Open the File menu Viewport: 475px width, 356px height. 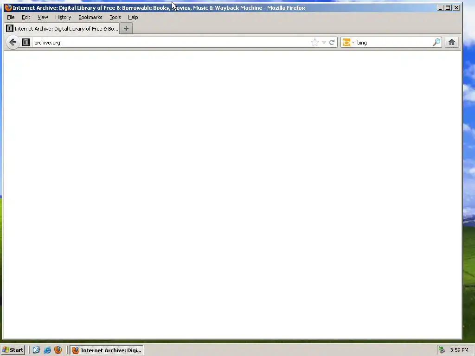point(11,17)
